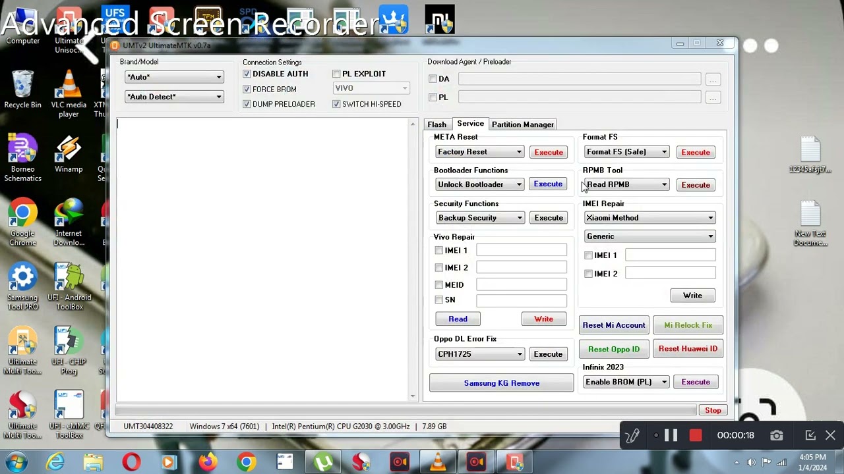Open Samsung Tool PRO desktop shortcut
The image size is (844, 474).
[22, 287]
